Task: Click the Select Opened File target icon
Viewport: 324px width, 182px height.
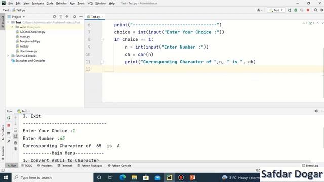Action: (54, 17)
